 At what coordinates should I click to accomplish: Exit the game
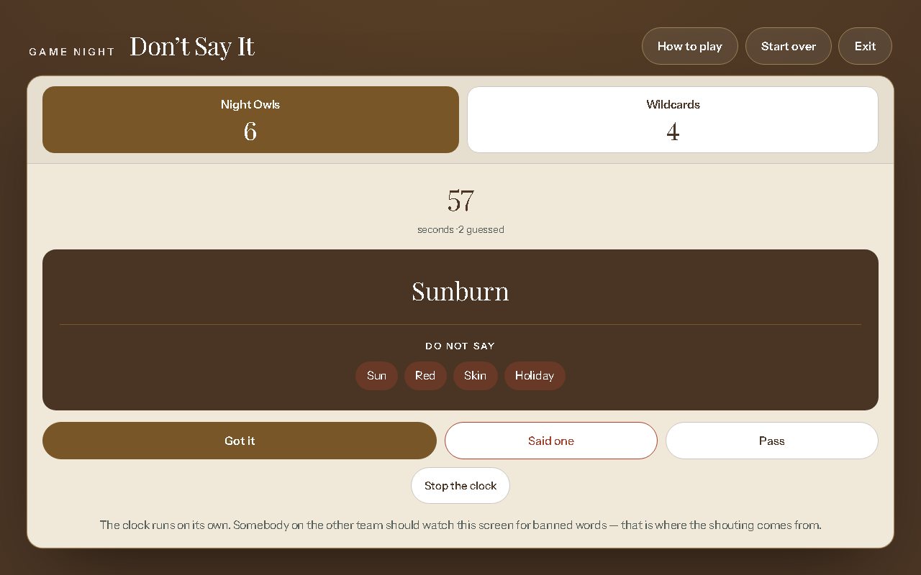(865, 46)
